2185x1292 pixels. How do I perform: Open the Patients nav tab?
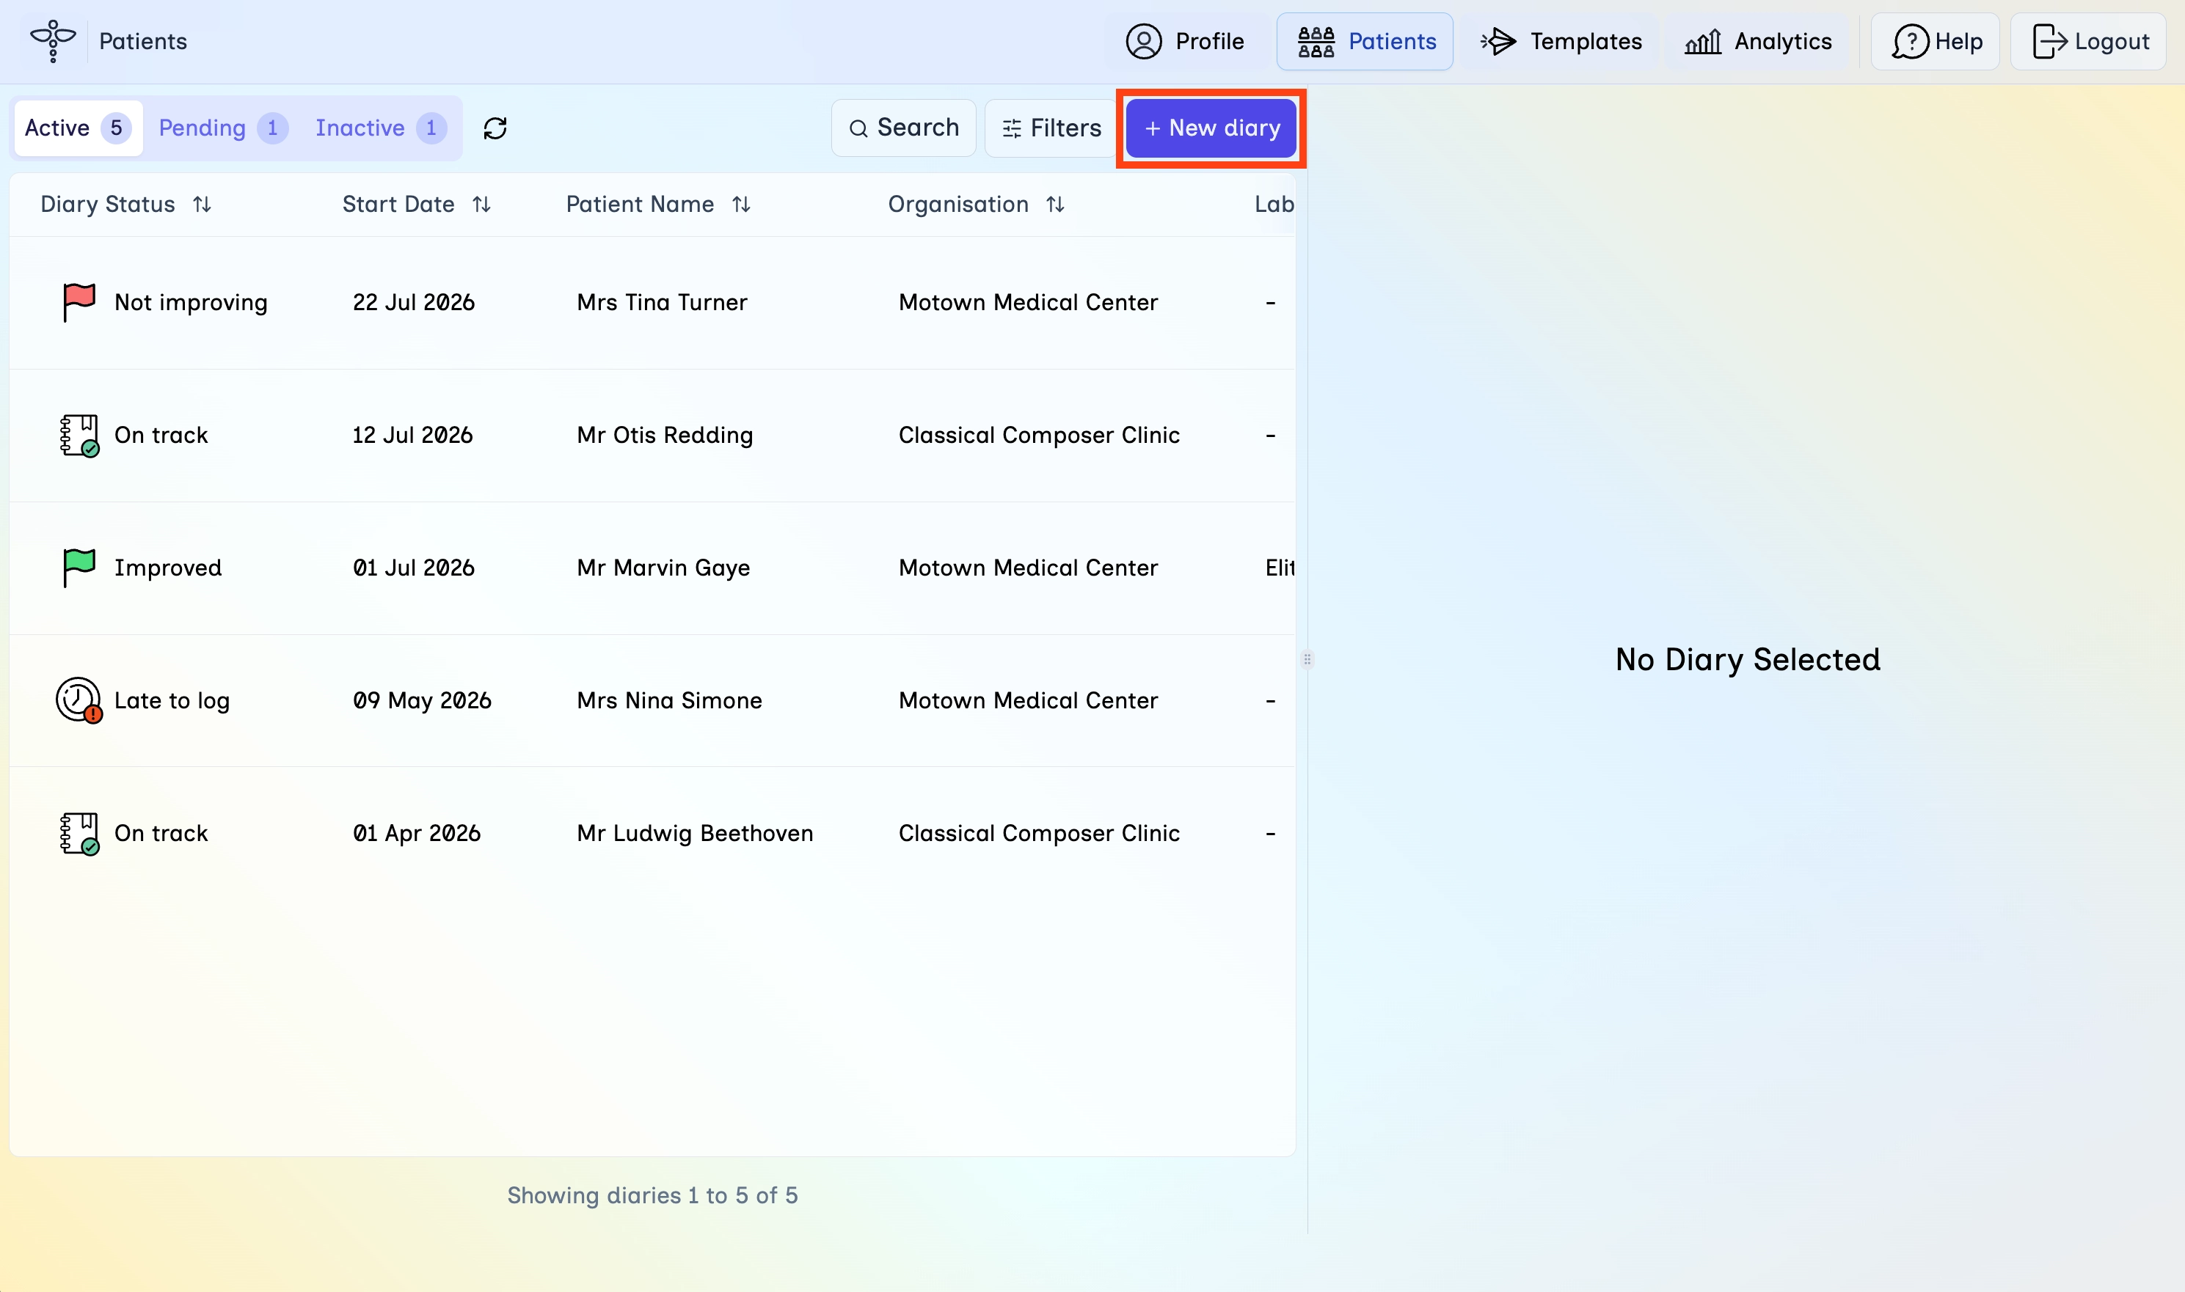(x=1365, y=41)
